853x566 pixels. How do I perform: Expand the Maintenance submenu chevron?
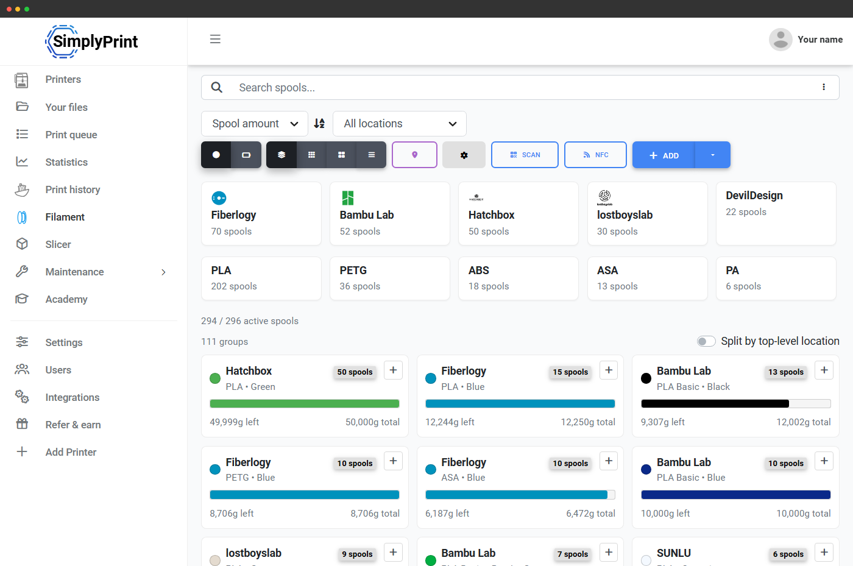point(163,272)
